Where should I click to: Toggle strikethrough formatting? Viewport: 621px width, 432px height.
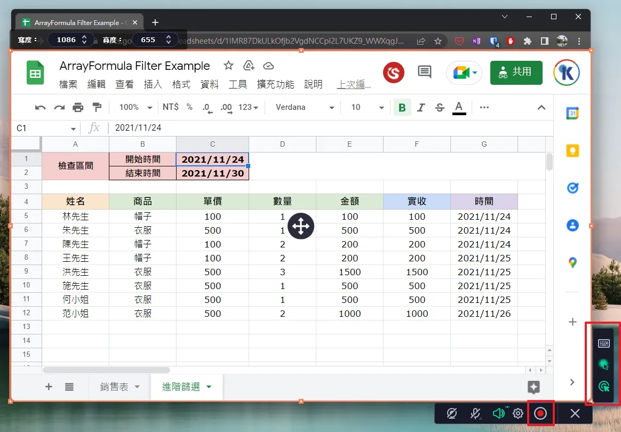pos(440,107)
